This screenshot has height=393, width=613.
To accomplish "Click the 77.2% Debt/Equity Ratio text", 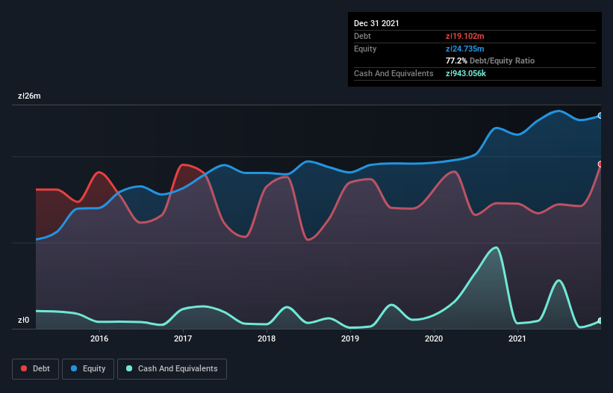I will tap(491, 61).
